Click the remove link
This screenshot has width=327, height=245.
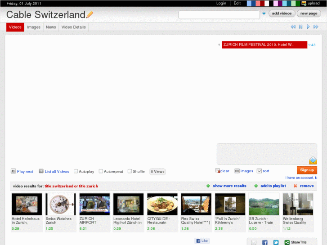[307, 186]
